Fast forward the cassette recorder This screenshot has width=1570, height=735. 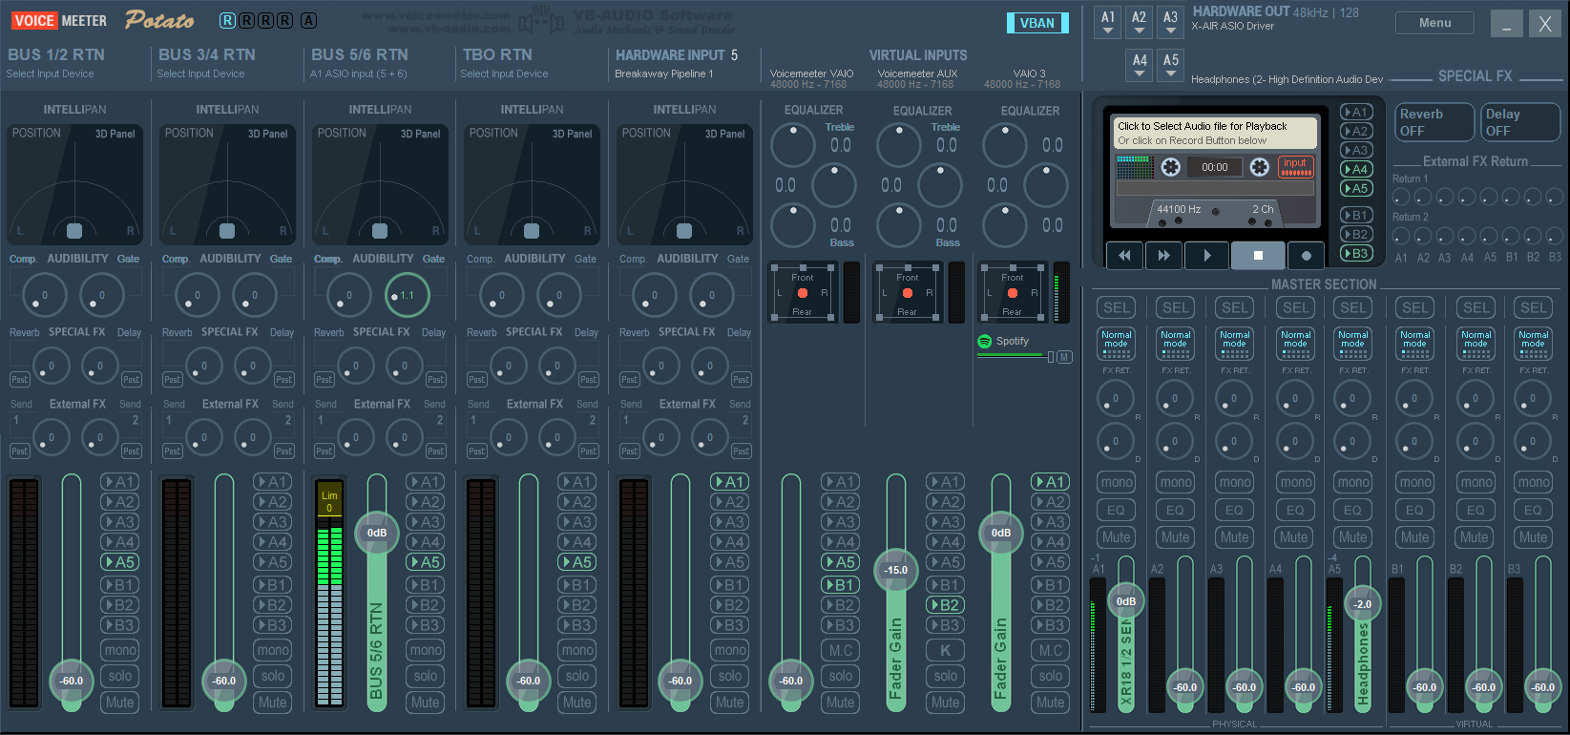1163,255
